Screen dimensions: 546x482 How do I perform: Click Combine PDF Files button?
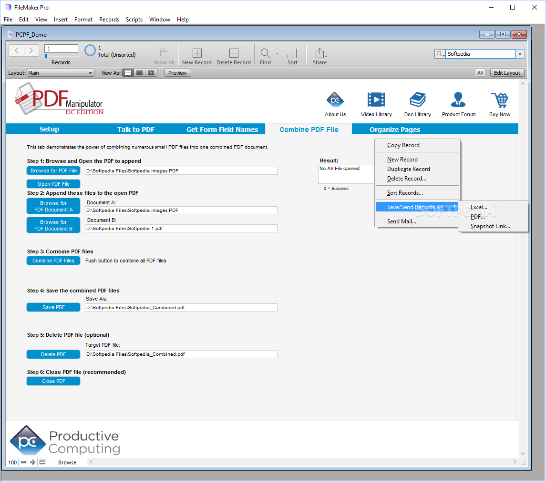[x=53, y=261]
